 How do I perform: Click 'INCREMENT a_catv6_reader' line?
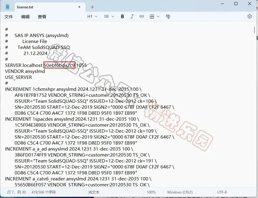78,179
